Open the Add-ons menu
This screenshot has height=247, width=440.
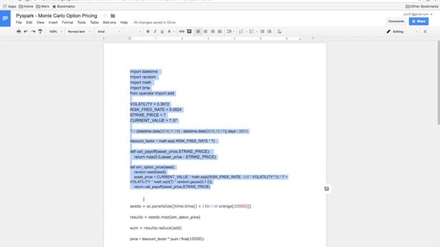[x=109, y=23]
